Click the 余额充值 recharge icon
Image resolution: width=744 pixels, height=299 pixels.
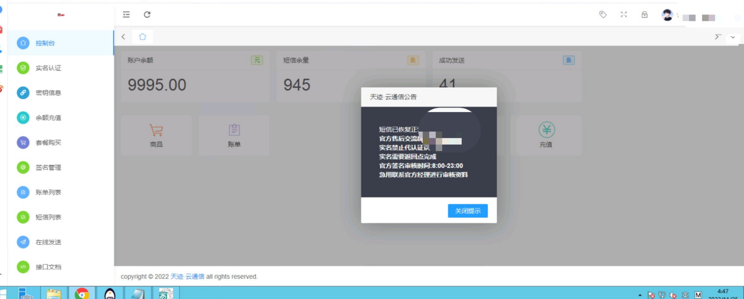23,118
